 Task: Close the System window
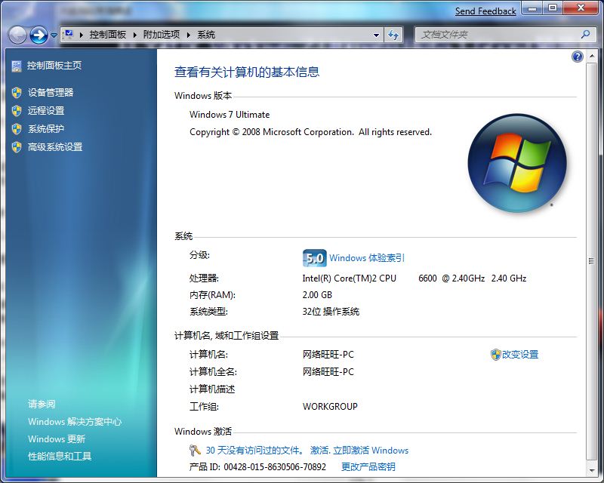[581, 8]
